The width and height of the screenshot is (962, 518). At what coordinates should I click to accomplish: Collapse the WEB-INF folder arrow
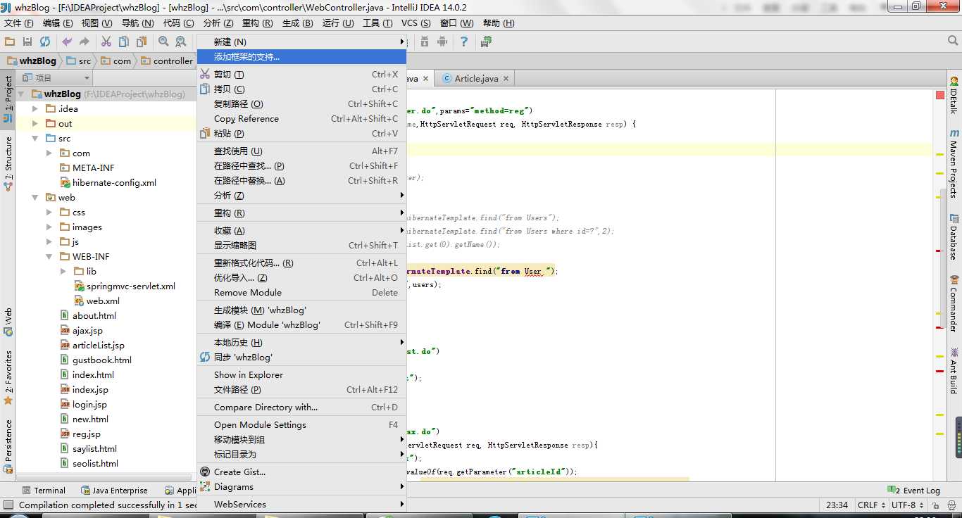(x=49, y=256)
